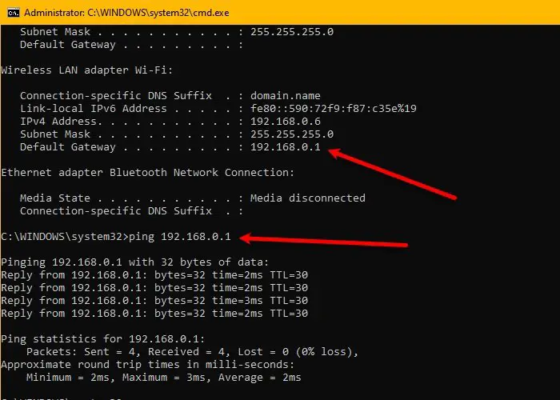Click 'Pinging 192.168.0.1 with 32 bytes of data' line

click(x=134, y=262)
